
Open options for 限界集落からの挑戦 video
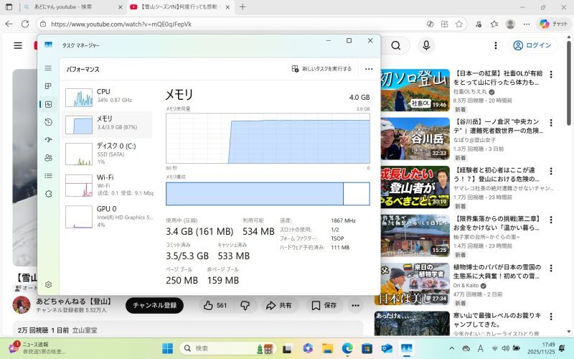point(551,220)
